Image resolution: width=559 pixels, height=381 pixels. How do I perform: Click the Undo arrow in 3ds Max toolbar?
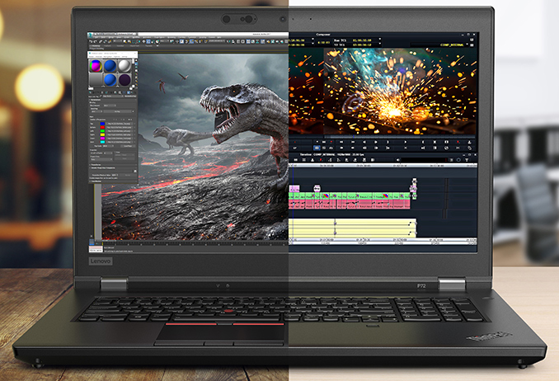pos(91,41)
